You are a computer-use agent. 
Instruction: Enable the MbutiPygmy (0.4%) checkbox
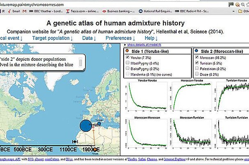(x=128, y=63)
